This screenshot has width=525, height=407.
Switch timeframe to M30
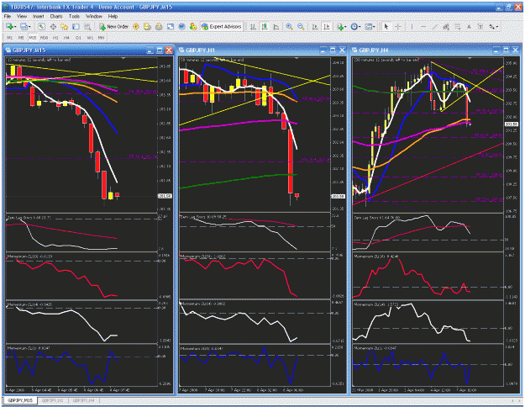[x=44, y=38]
